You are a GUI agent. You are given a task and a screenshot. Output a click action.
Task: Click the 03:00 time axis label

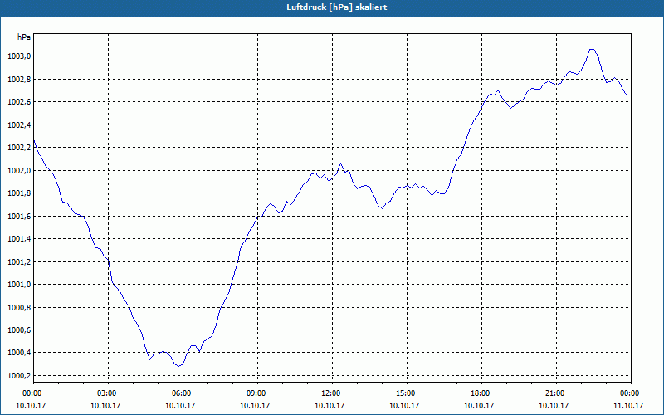click(x=109, y=393)
